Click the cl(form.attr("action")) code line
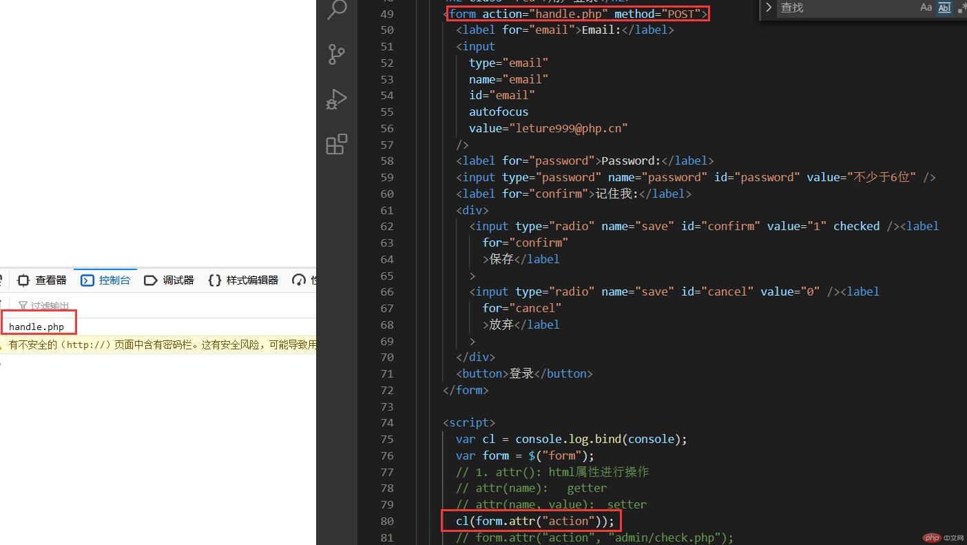Screen dimensions: 967x545 click(x=534, y=522)
